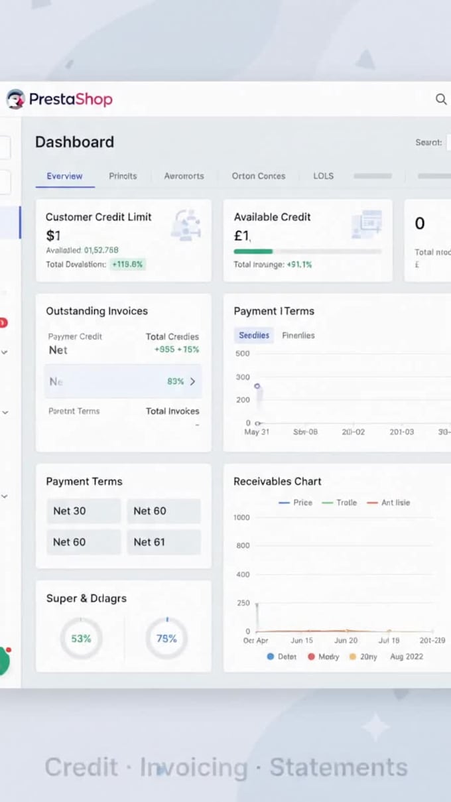This screenshot has height=802, width=451.
Task: Click the Aug 2022 legend label
Action: (407, 657)
